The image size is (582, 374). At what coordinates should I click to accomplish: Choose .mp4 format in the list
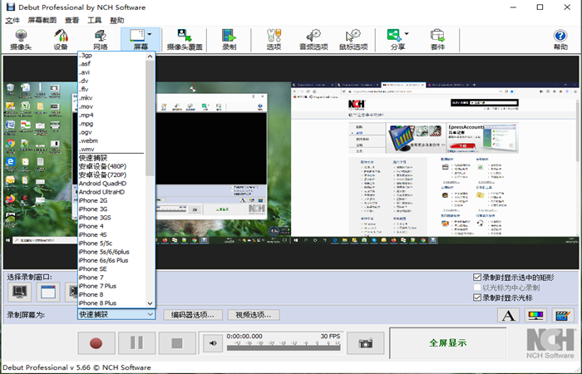[111, 115]
